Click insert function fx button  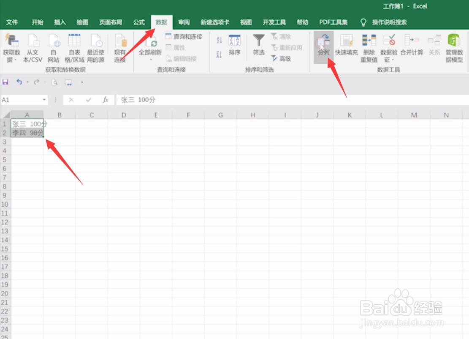tap(105, 100)
